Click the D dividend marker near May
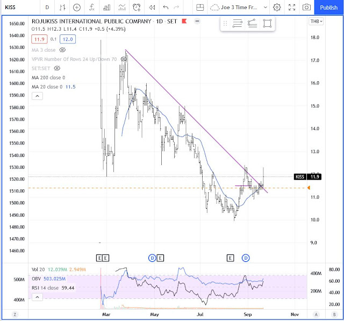 click(152, 258)
